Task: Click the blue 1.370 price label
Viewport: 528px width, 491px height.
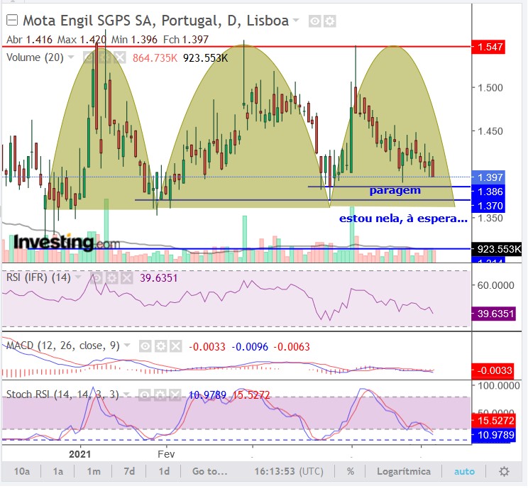Action: (x=488, y=206)
